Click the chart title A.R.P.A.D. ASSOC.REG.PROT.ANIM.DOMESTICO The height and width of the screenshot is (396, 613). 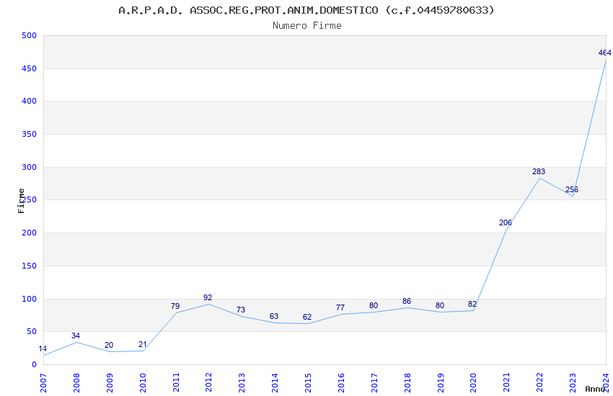click(306, 10)
